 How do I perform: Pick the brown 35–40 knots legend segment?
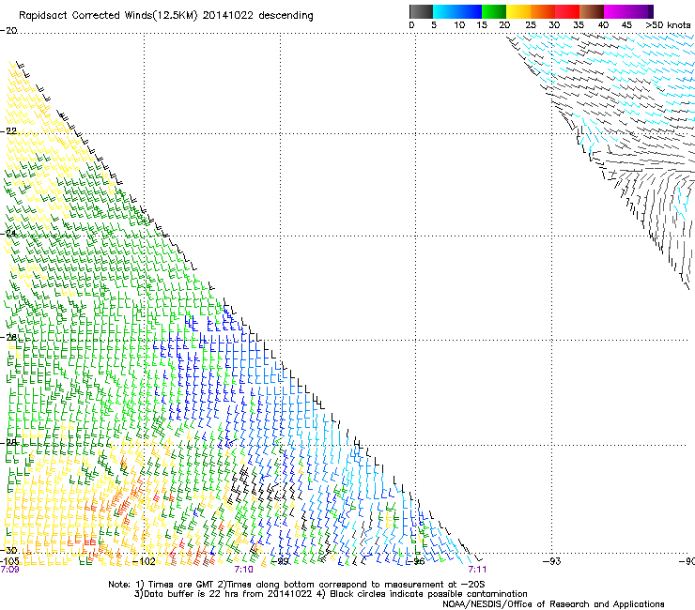click(x=592, y=11)
